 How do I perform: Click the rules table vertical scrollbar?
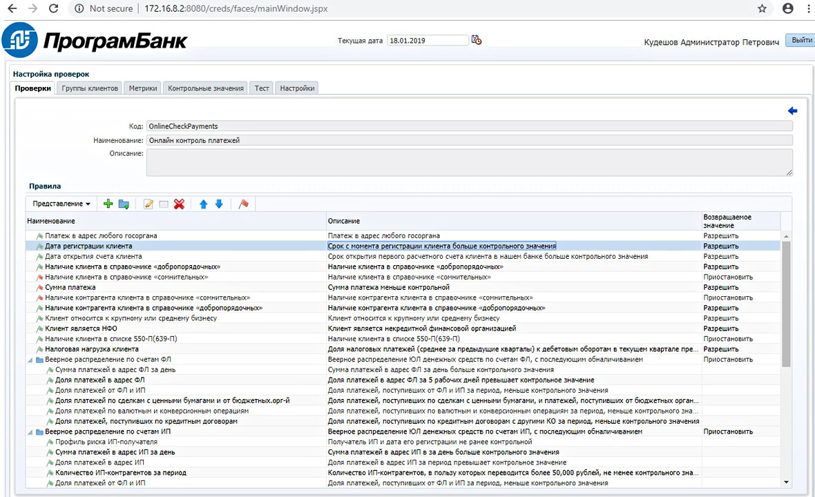click(x=786, y=304)
